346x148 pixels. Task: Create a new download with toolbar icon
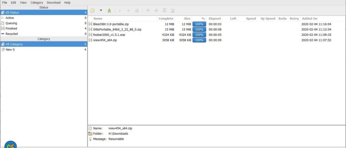coord(93,10)
